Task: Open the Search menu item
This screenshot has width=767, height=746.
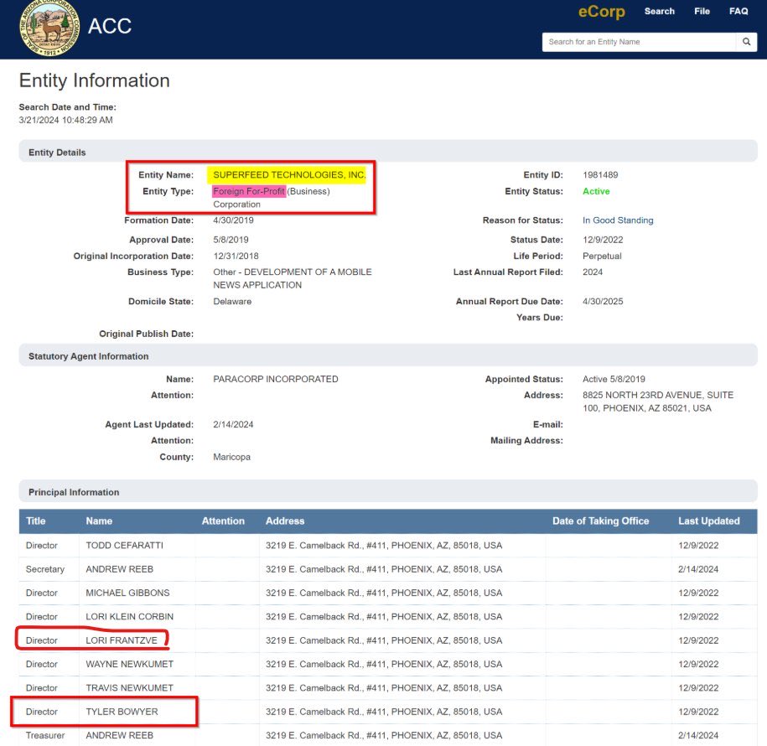Action: pos(659,12)
